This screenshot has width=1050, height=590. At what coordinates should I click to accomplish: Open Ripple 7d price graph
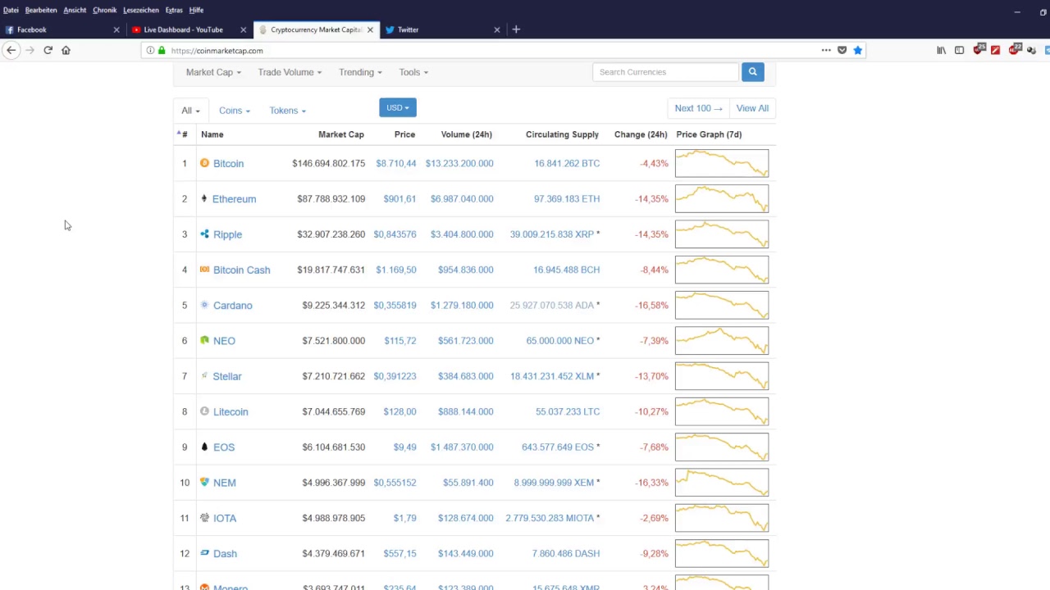tap(722, 234)
